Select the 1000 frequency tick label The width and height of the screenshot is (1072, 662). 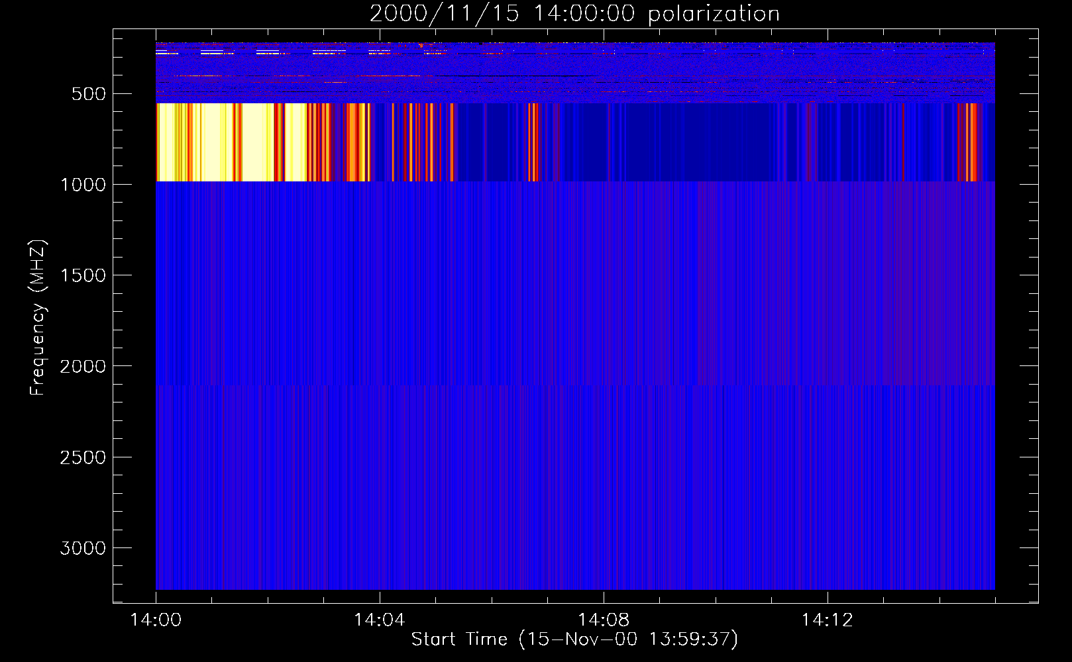[x=83, y=185]
